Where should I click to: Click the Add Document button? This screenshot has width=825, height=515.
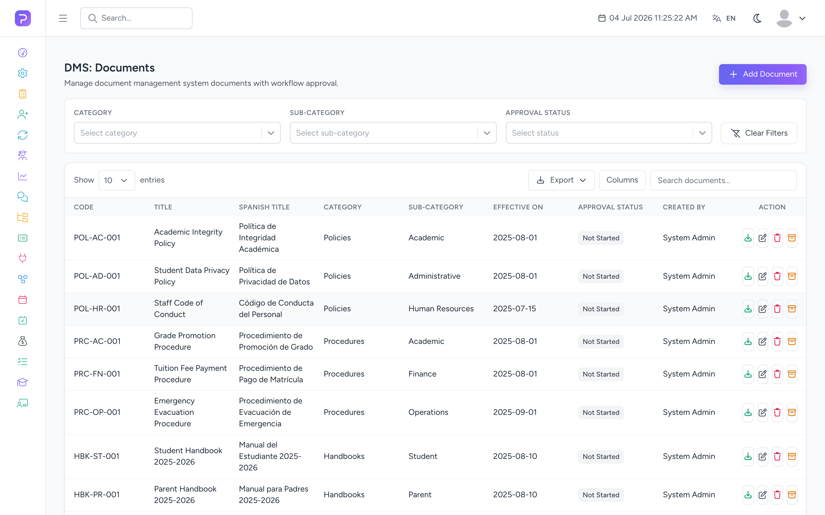[x=763, y=74]
